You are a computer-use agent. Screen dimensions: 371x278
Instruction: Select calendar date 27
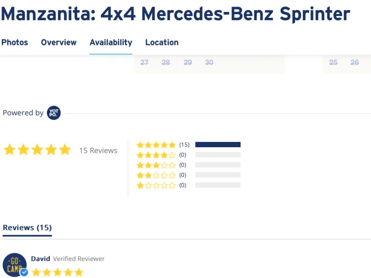(144, 62)
